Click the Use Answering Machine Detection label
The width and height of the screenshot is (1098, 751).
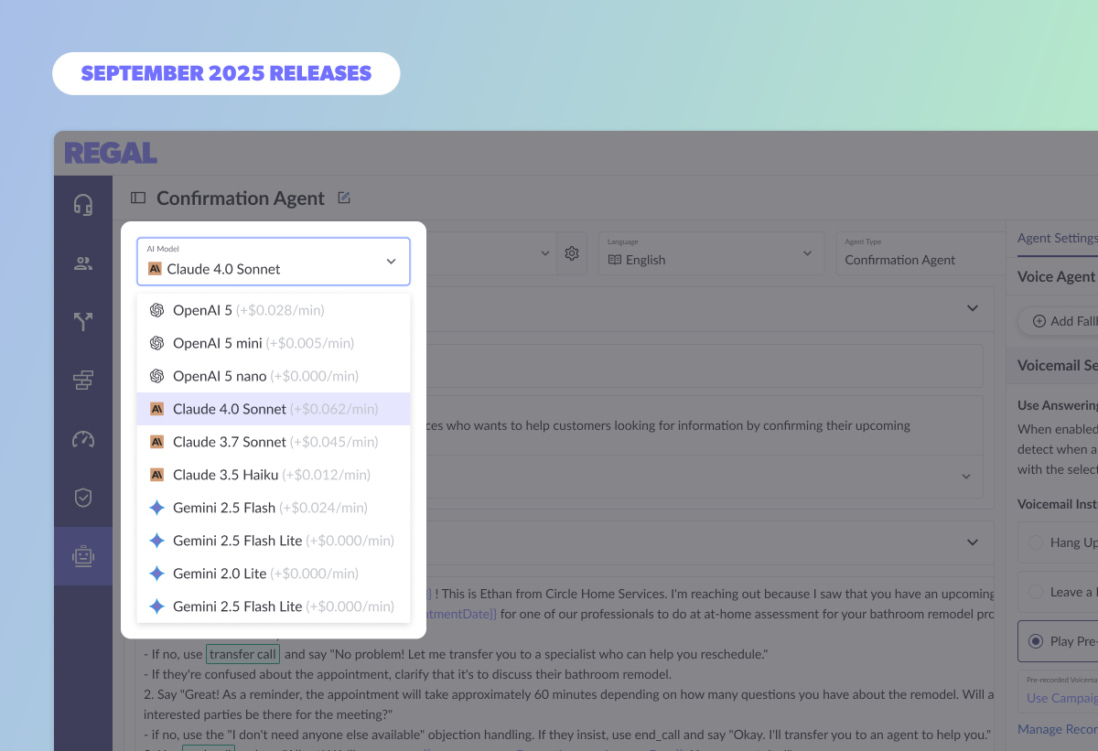coord(1058,405)
